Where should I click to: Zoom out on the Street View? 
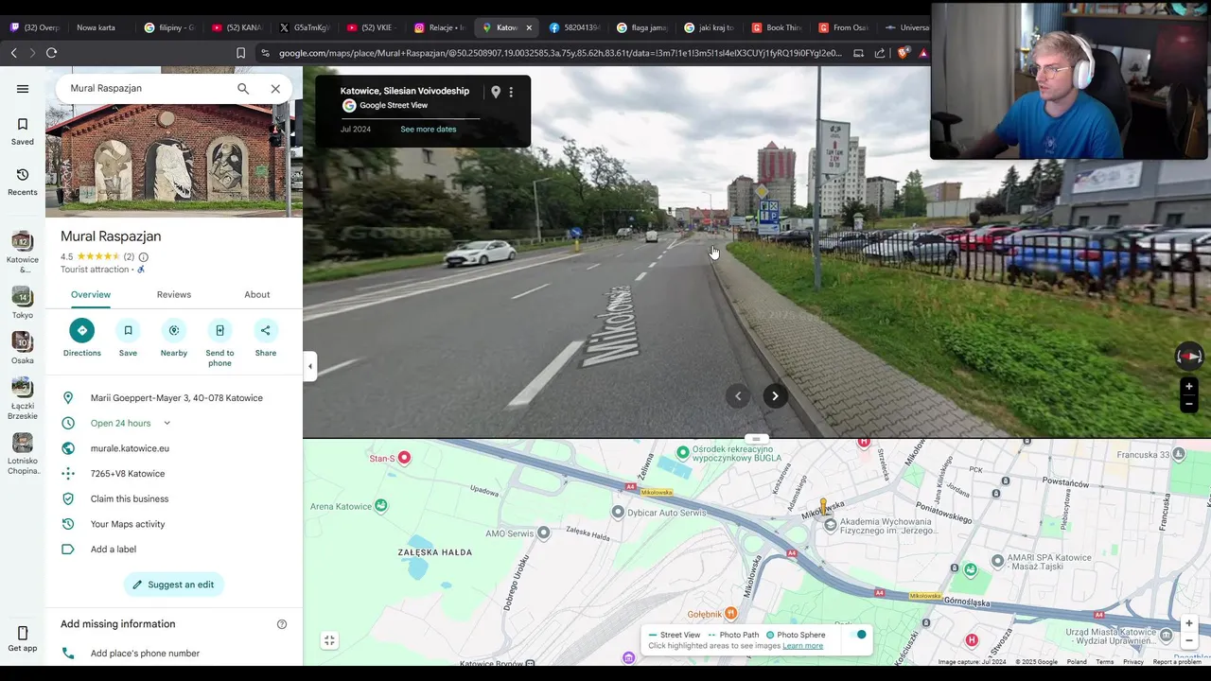point(1189,404)
